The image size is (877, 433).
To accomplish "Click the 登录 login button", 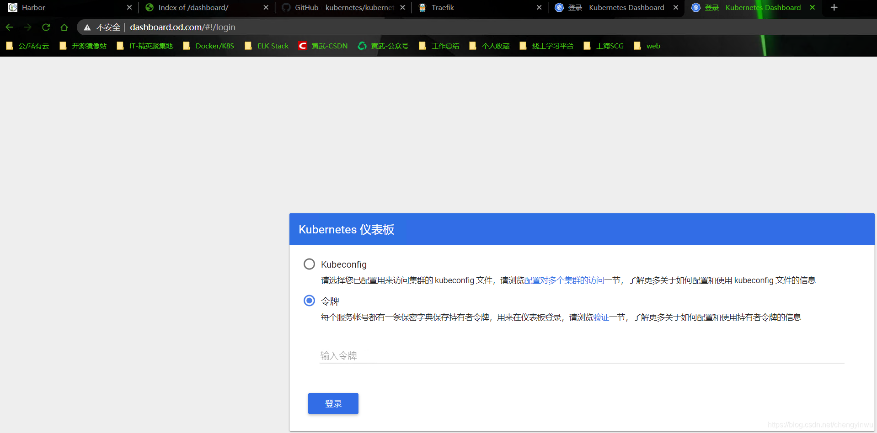I will [x=333, y=403].
